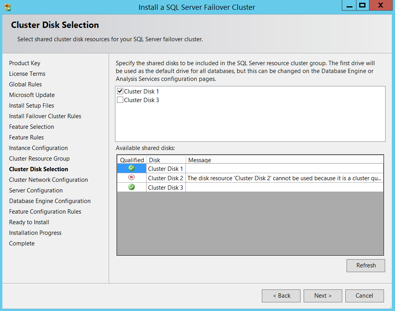Maximize the setup window
This screenshot has width=395, height=311.
[x=362, y=5]
